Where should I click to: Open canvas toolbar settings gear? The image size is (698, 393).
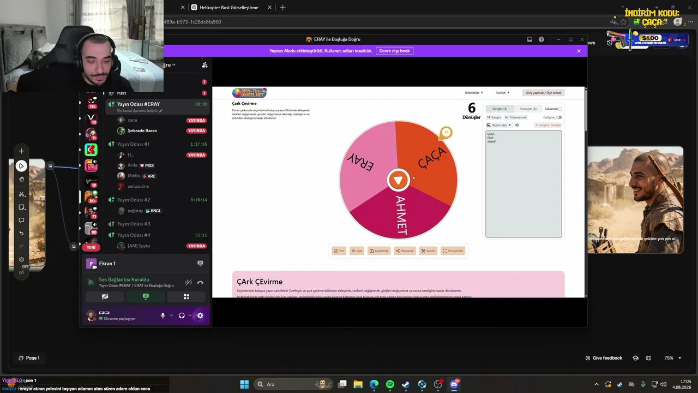tap(21, 260)
